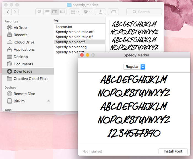The height and width of the screenshot is (159, 193).
Task: Click the speedy_marker folder title icon
Action: pyautogui.click(x=69, y=5)
